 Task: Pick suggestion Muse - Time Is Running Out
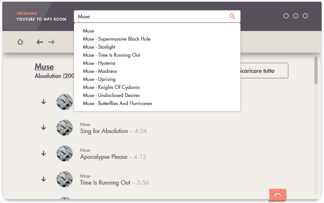111,55
